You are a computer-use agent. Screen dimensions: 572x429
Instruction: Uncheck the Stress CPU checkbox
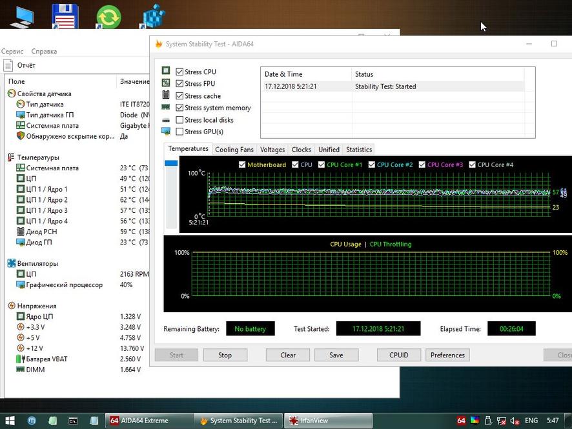[179, 72]
